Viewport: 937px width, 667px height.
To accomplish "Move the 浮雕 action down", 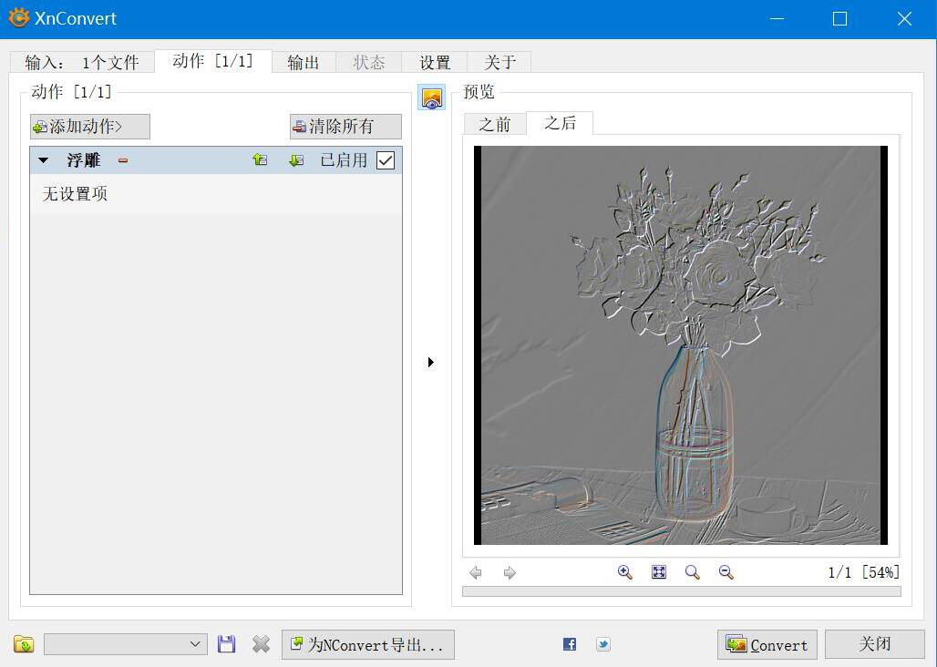I will tap(295, 160).
